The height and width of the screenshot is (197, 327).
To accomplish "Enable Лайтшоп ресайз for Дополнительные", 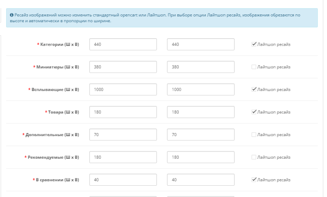I will pyautogui.click(x=254, y=134).
